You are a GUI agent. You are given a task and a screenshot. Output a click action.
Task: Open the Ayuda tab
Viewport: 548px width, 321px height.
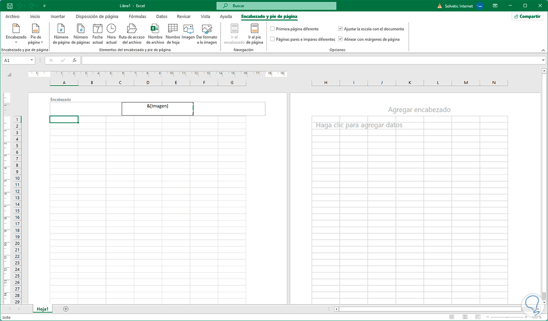(x=226, y=16)
